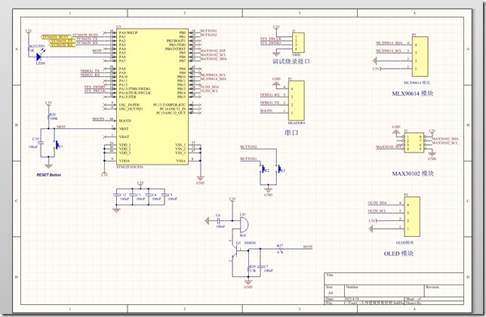Select the STM32F103C8T6 microcontroller symbol body

coord(152,97)
